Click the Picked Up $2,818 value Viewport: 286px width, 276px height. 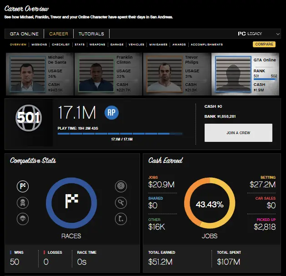coord(265,227)
